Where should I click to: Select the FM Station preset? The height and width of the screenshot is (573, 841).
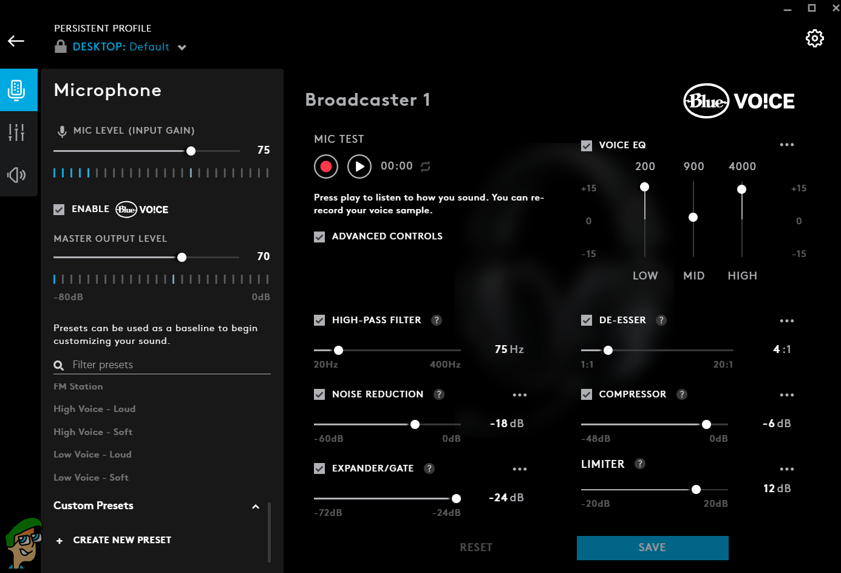(78, 386)
